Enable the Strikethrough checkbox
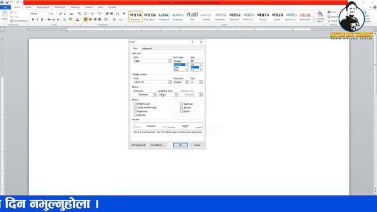This screenshot has width=377, height=212. 135,104
